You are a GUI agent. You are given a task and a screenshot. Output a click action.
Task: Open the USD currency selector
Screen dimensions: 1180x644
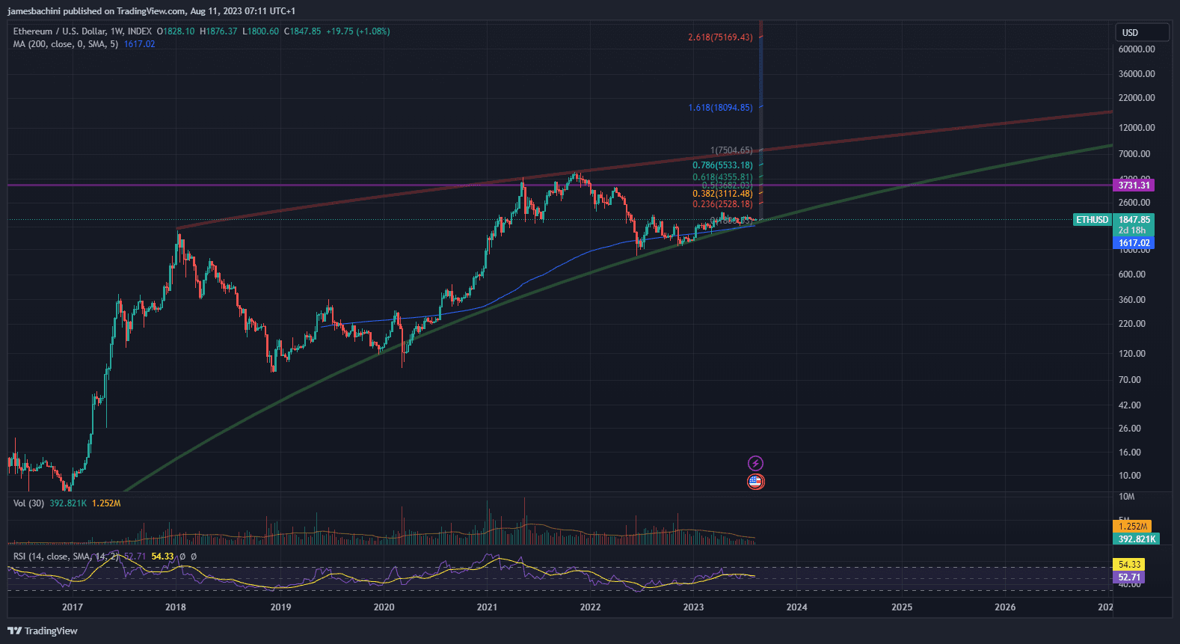1142,32
